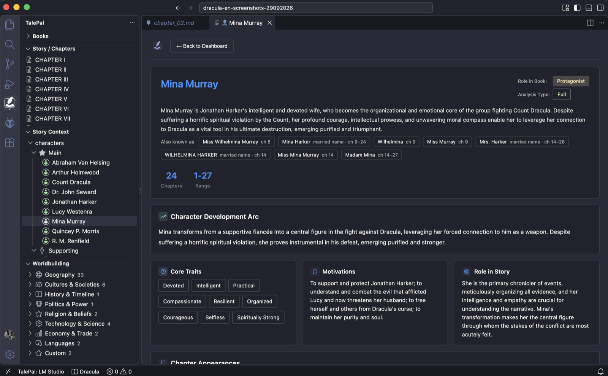Image resolution: width=608 pixels, height=376 pixels.
Task: Click the notifications bell in status bar
Action: point(600,371)
